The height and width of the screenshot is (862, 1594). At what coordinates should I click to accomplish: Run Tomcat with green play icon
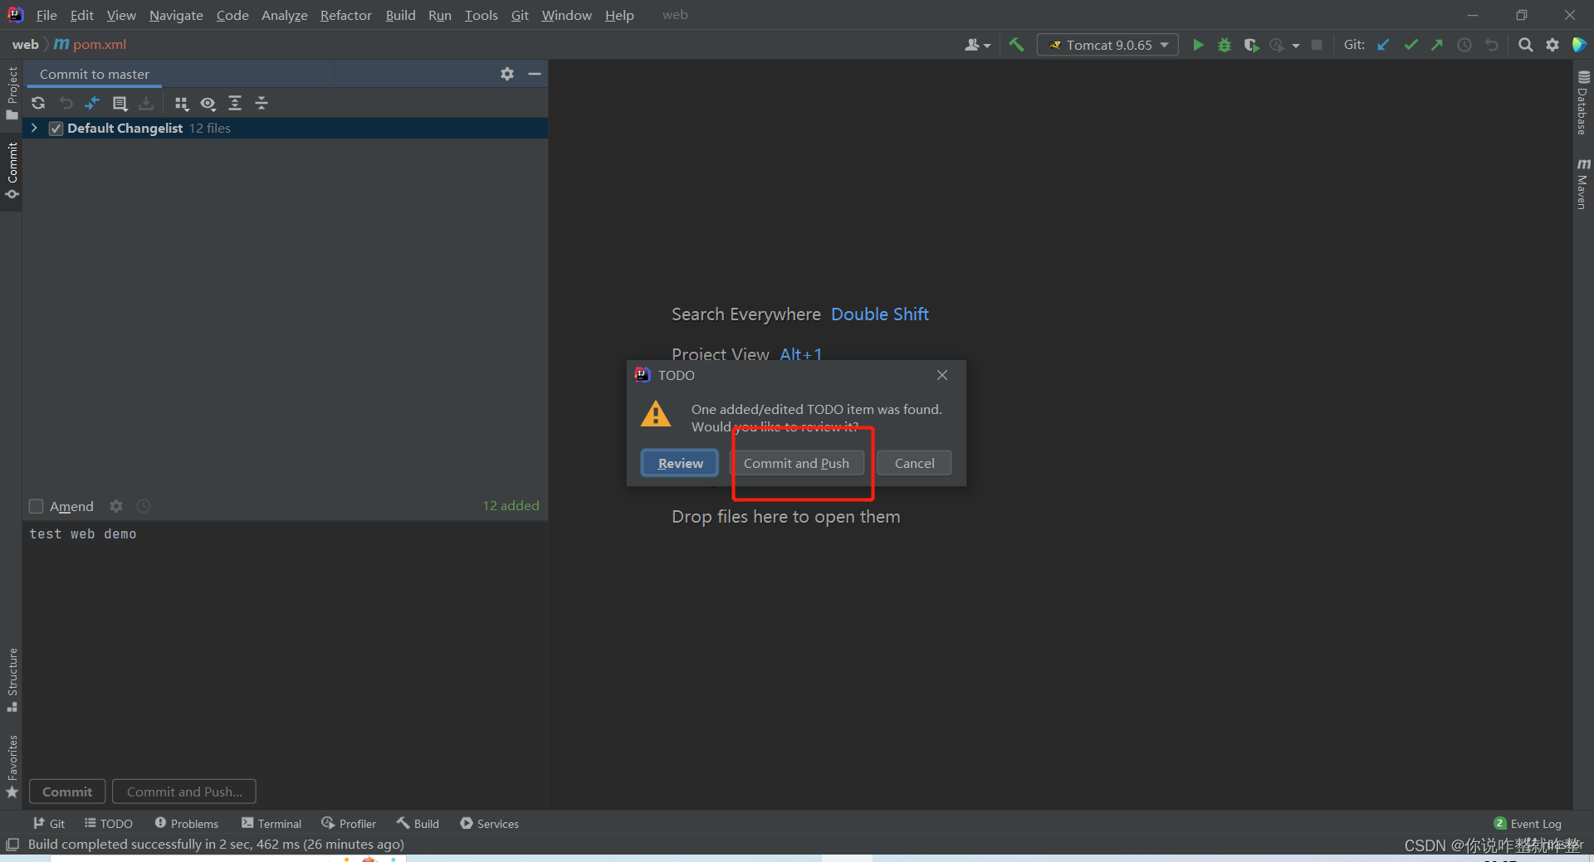pyautogui.click(x=1198, y=45)
